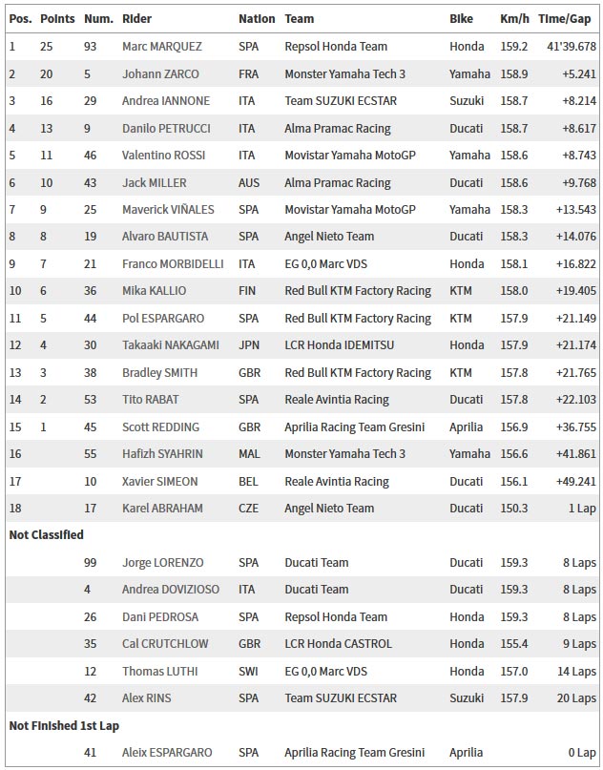The image size is (603, 770).
Task: Click the Not Classified section heading
Action: point(46,534)
